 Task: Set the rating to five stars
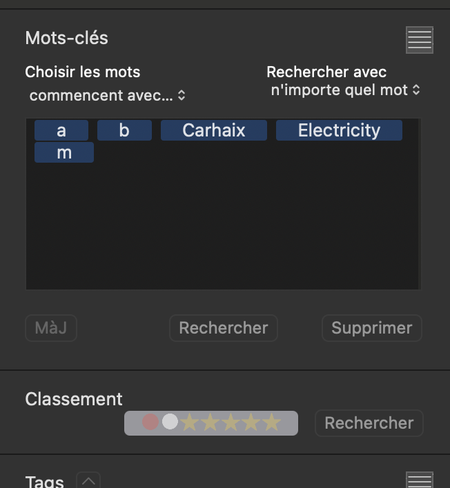click(x=272, y=423)
